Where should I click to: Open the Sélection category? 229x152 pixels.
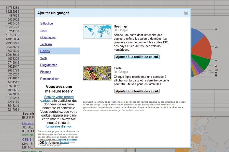(47, 24)
